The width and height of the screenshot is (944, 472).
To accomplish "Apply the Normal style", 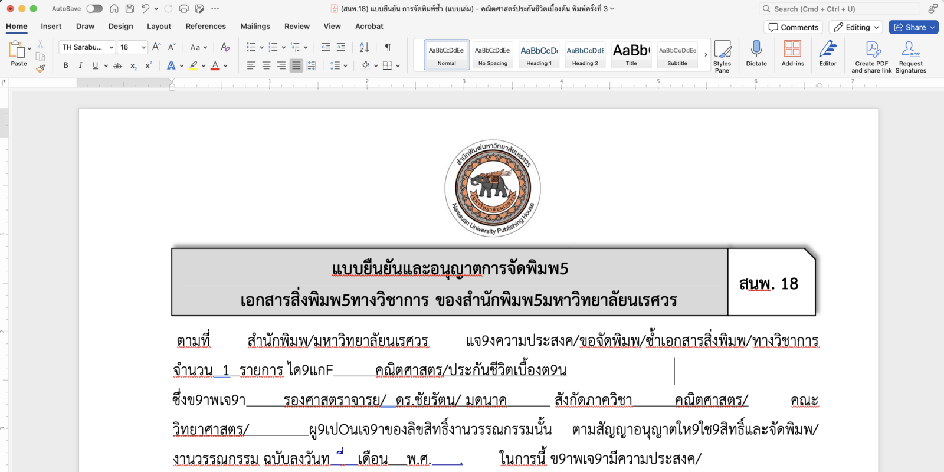I will (x=447, y=55).
